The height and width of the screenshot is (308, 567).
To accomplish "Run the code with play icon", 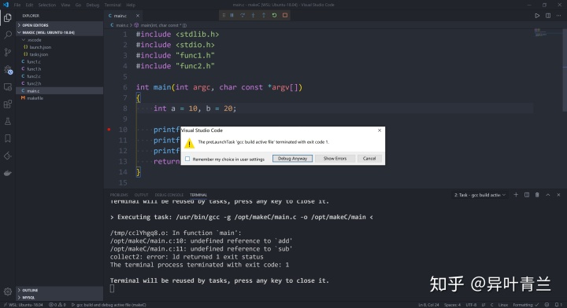I will click(537, 16).
